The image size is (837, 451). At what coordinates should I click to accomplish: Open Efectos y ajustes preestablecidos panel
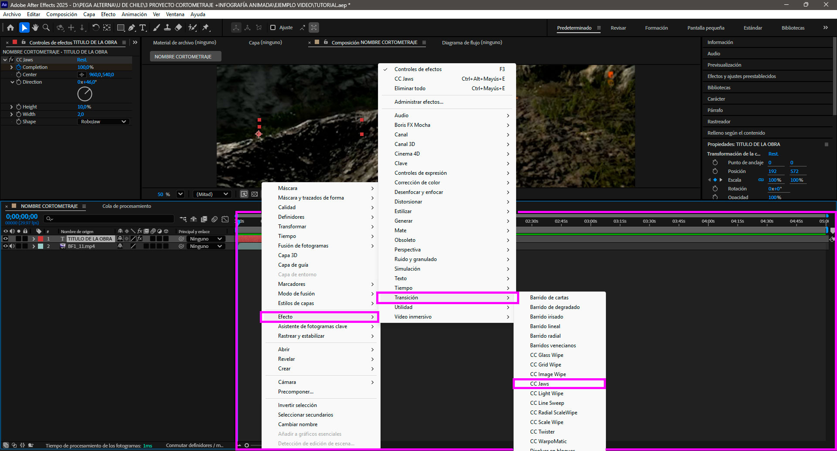point(742,76)
